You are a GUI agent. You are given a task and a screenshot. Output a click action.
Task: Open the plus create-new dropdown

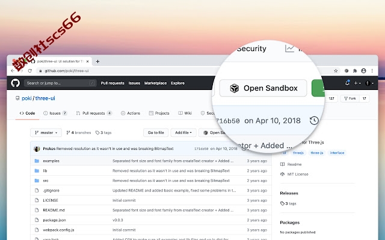click(x=357, y=83)
